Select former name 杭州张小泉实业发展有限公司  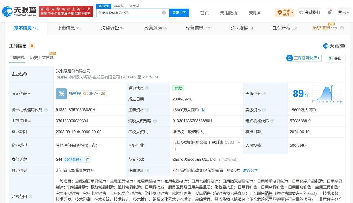(95, 77)
